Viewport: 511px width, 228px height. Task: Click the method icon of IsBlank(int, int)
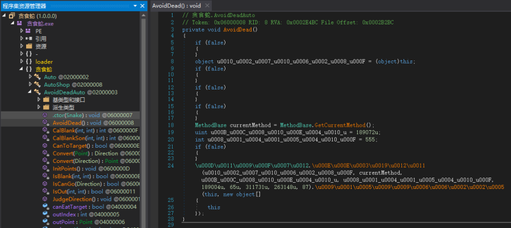click(x=45, y=176)
